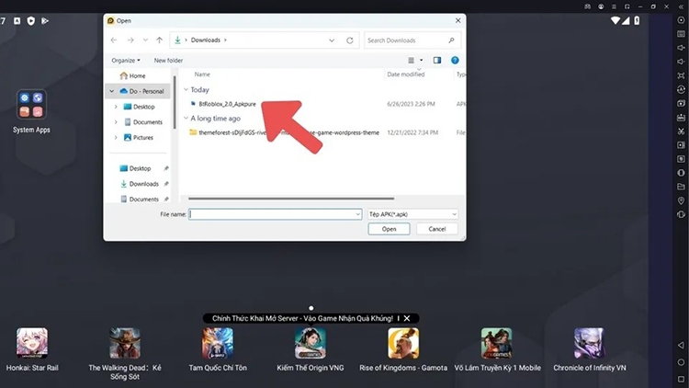Launch the Honkai: Star Rail game icon
The height and width of the screenshot is (388, 689).
pos(32,343)
